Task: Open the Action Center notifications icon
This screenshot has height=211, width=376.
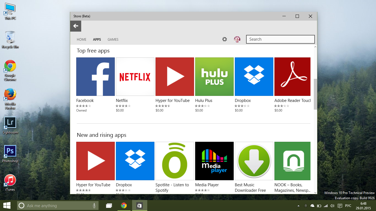Action: point(340,206)
